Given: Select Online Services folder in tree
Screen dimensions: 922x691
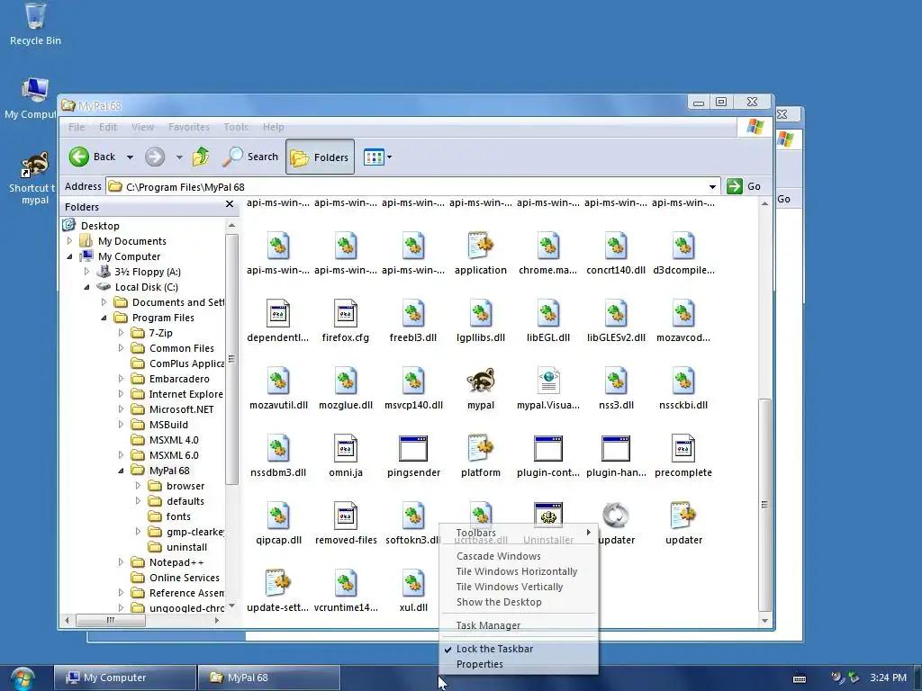Looking at the screenshot, I should coord(176,578).
